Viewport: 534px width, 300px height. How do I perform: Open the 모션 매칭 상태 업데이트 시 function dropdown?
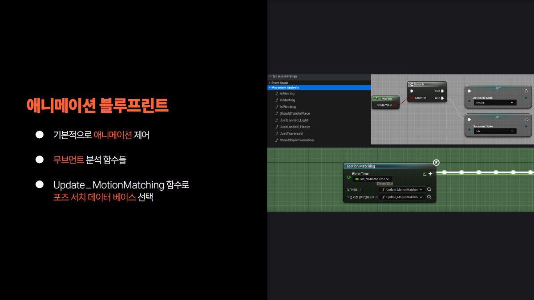coord(402,197)
